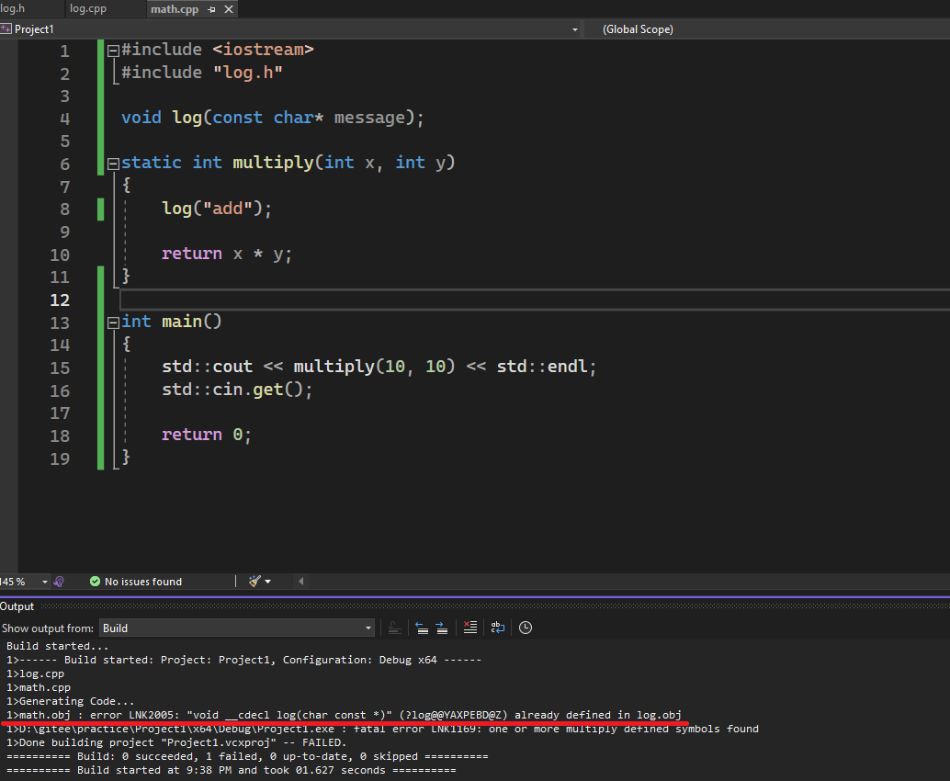
Task: Click std::cin.get() on line 16
Action: coord(237,390)
